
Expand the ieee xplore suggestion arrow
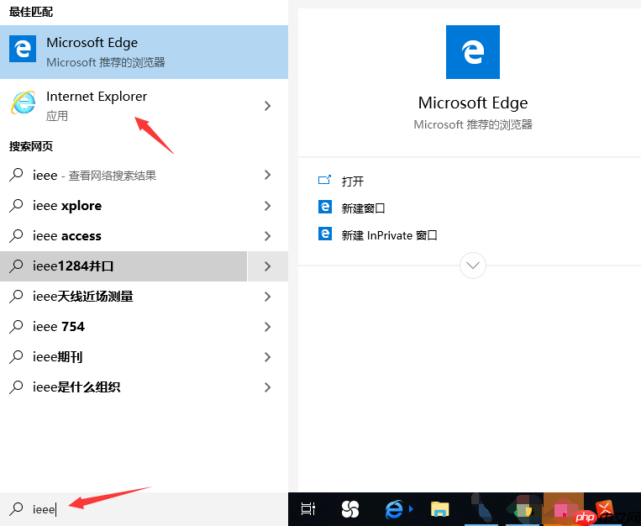click(267, 206)
